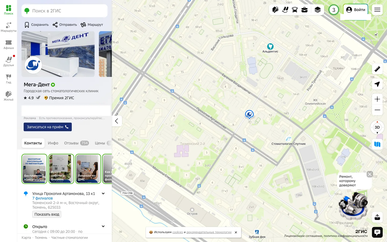
Task: Click the briefcase icon in map toolbar
Action: coord(304,10)
